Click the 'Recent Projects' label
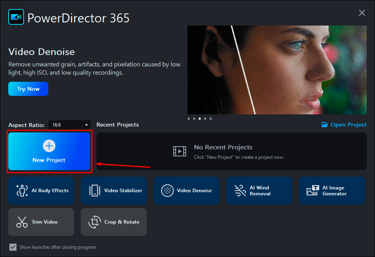Screen dimensions: 375x257 118,125
